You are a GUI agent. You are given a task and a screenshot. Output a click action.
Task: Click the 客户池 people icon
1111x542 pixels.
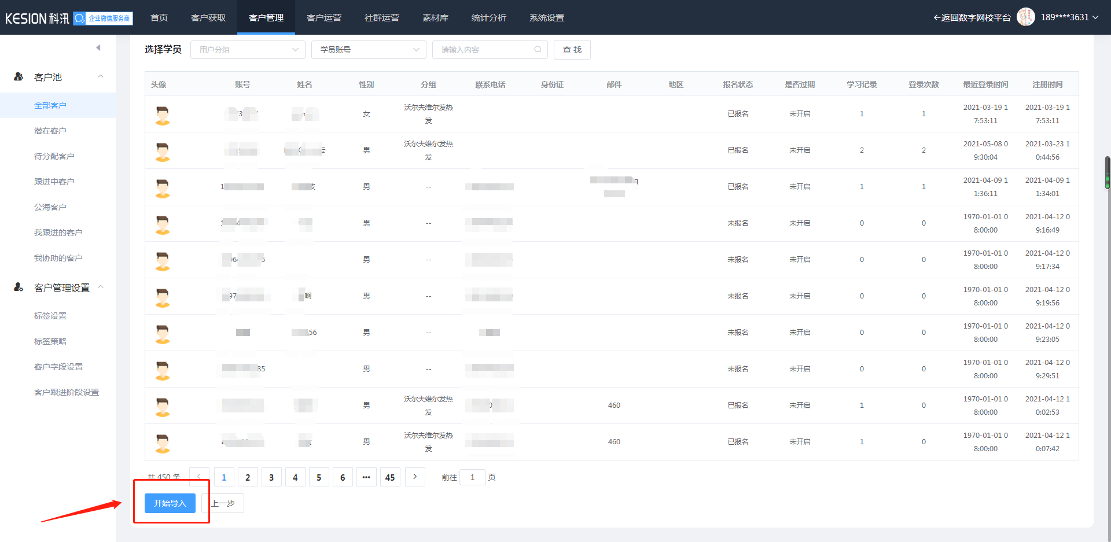click(19, 76)
